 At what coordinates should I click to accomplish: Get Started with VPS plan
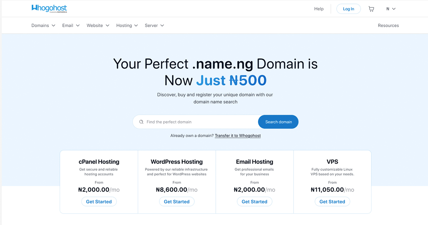tap(332, 201)
